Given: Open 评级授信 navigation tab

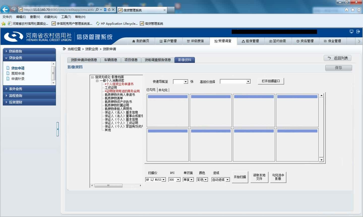Looking at the screenshot, I should point(195,41).
